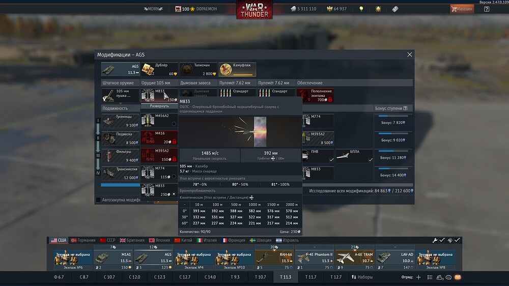Open the War Thunder logo menu
Viewport: 509px width, 286px height.
coord(254,10)
